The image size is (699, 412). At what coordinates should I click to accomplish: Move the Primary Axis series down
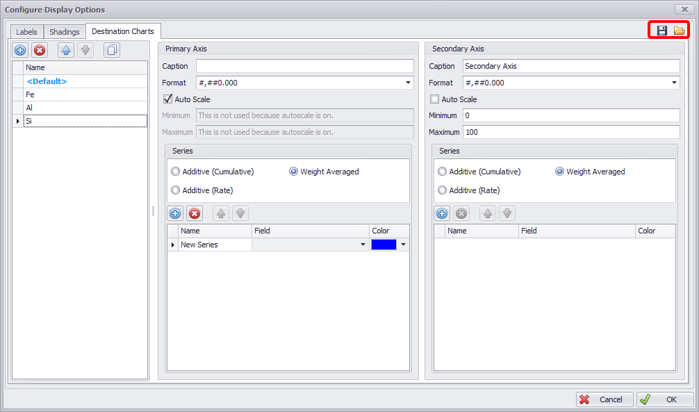point(240,213)
